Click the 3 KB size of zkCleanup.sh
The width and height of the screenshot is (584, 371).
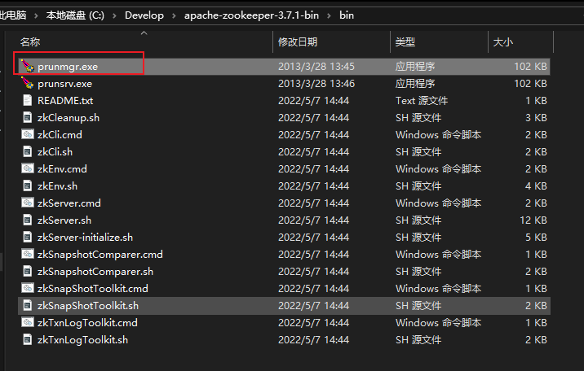(x=536, y=118)
